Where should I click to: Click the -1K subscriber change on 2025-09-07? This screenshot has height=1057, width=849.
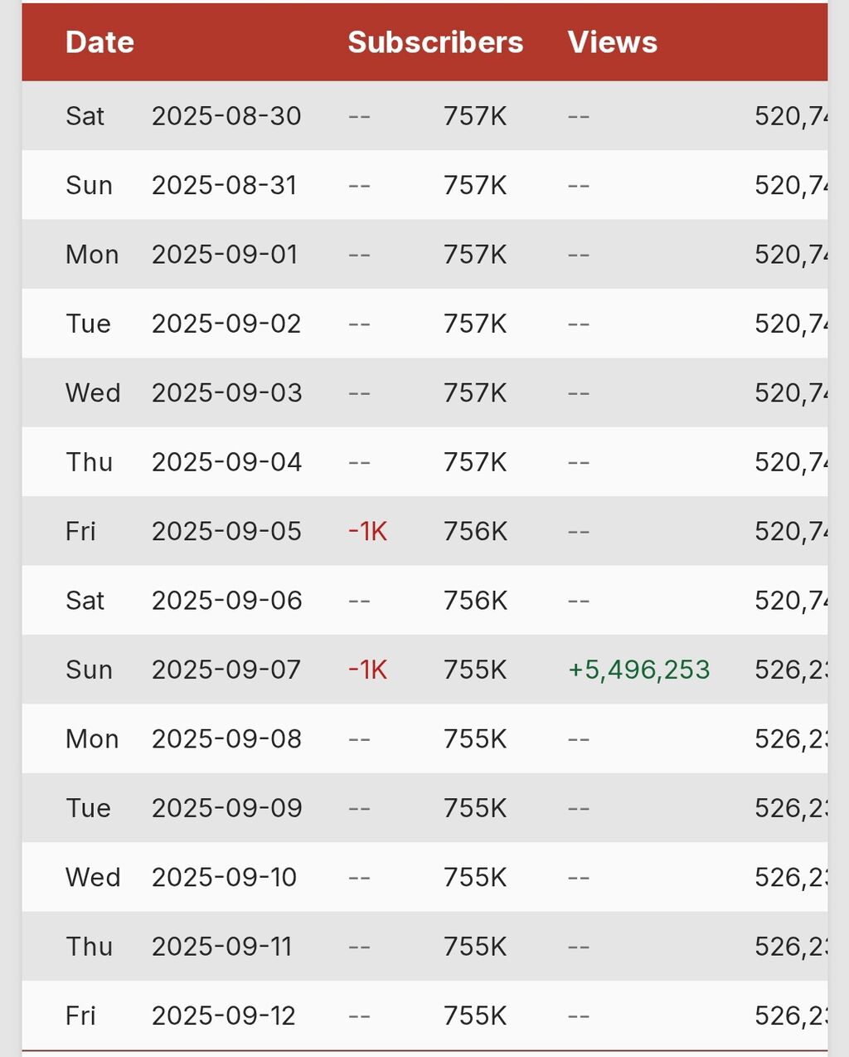(367, 670)
